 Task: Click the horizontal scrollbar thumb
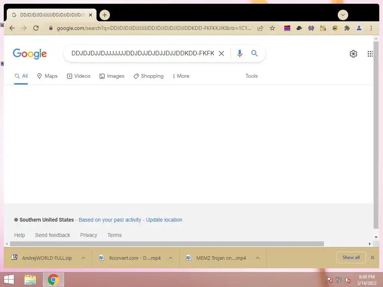tap(167, 244)
